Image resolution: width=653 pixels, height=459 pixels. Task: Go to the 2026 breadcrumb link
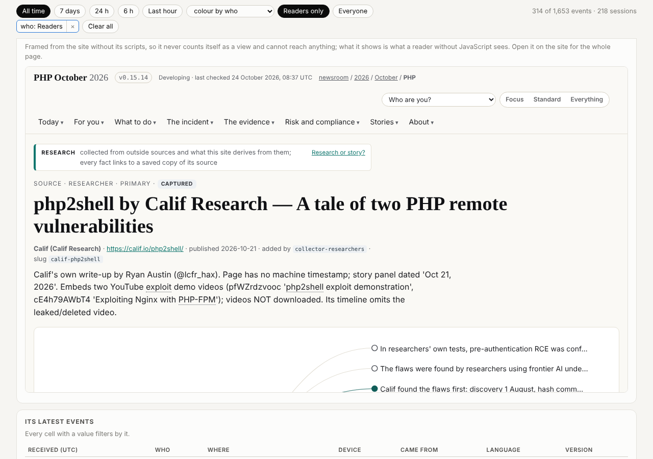click(x=362, y=78)
